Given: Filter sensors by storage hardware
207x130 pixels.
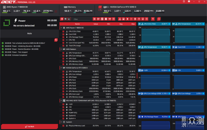Looking at the screenshot, I should tap(106, 19).
